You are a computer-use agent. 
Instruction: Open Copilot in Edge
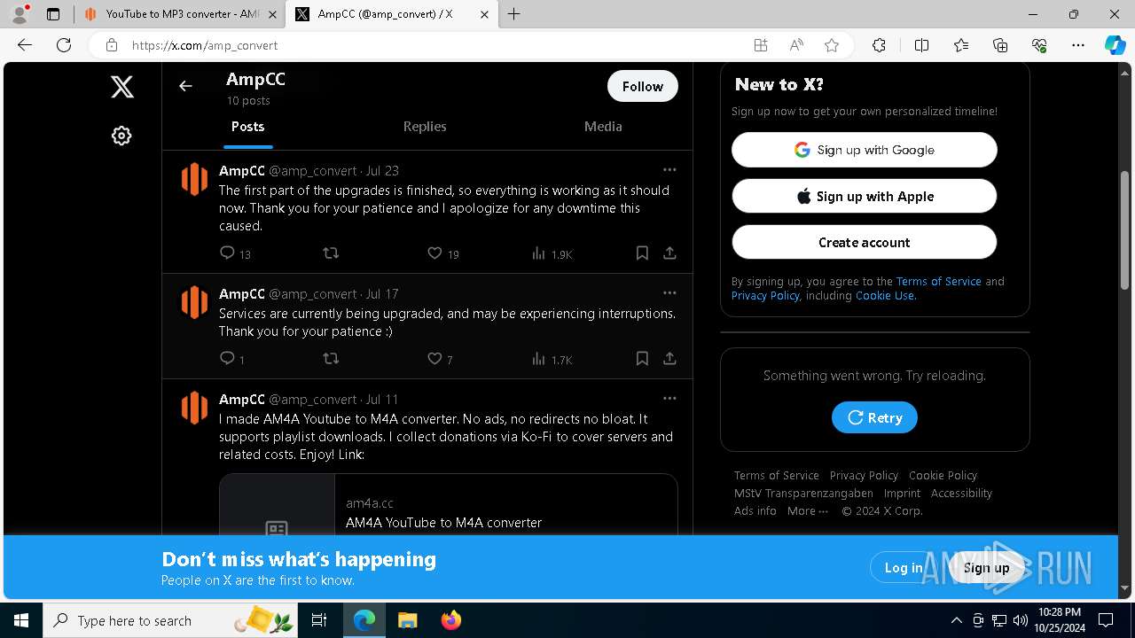point(1115,45)
